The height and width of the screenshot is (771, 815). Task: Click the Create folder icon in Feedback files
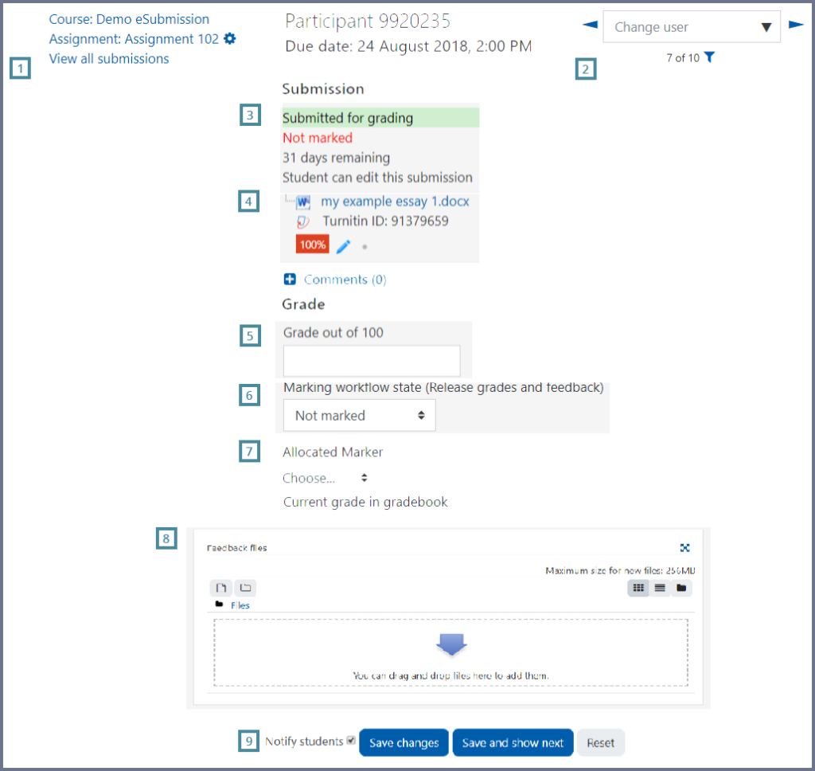pyautogui.click(x=246, y=587)
